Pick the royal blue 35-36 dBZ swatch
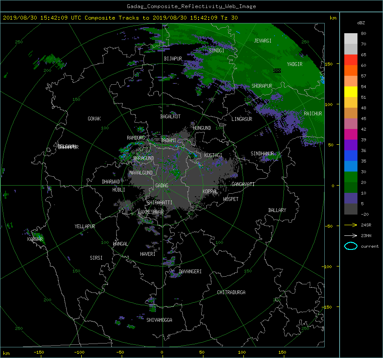The image size is (383, 358). pyautogui.click(x=351, y=155)
